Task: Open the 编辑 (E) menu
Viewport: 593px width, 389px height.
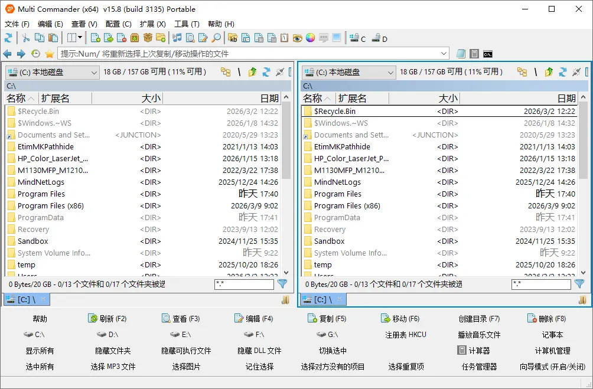Action: [50, 24]
